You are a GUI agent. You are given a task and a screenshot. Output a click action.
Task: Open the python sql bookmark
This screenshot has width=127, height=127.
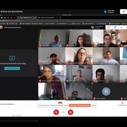[75, 24]
